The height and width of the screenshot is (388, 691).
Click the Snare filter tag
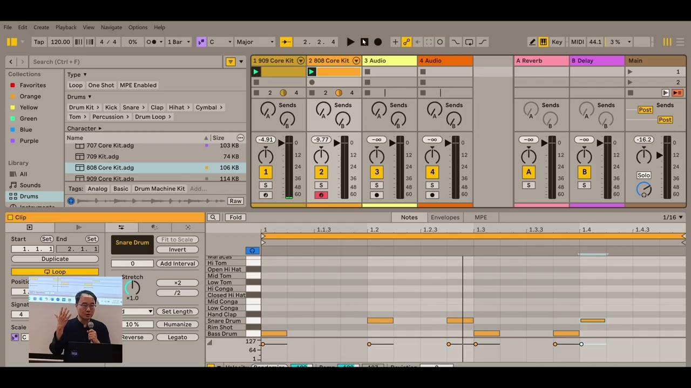[x=133, y=108]
